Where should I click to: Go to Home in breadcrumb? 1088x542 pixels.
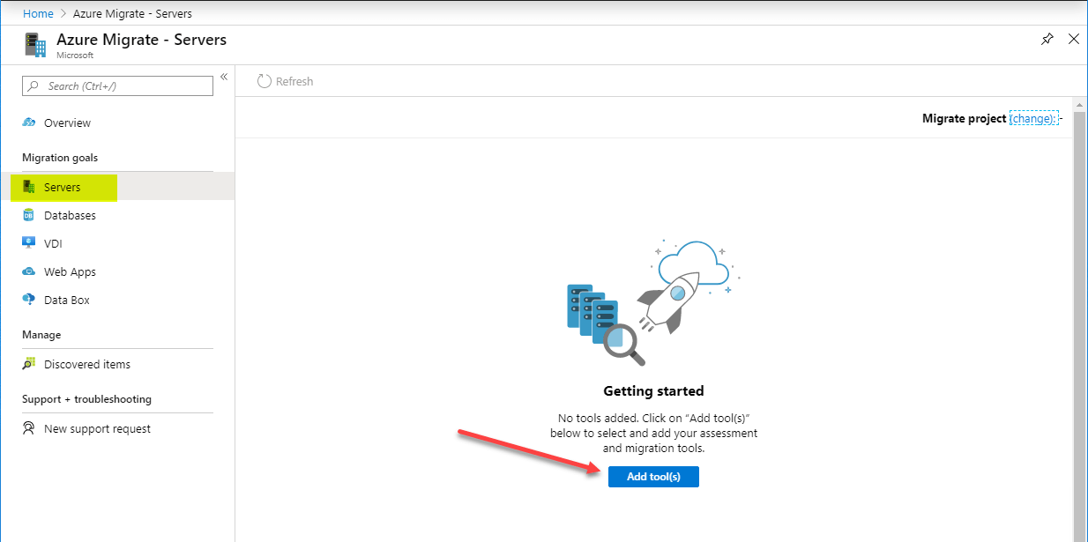point(38,13)
